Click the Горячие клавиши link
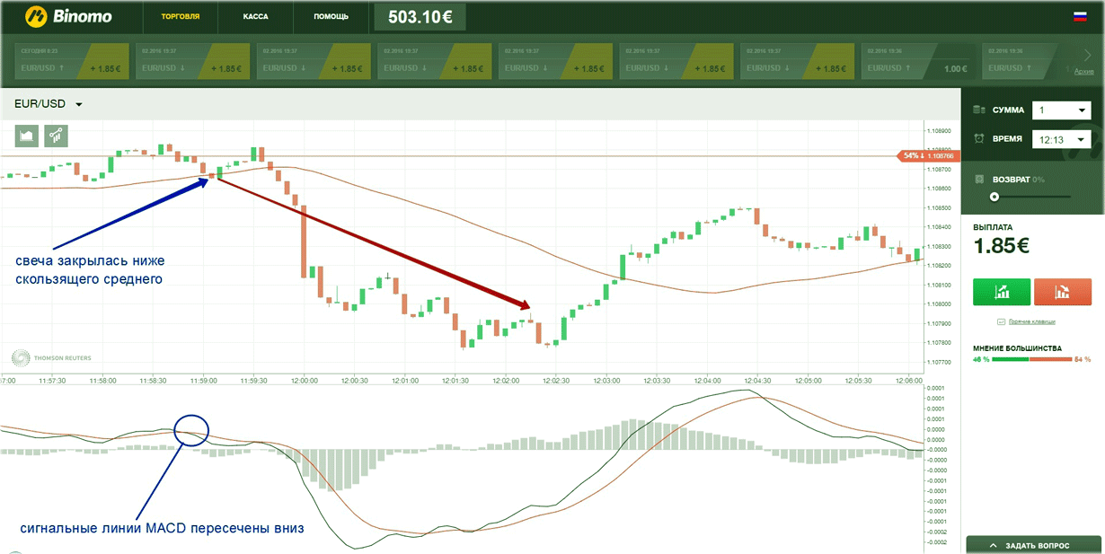This screenshot has width=1105, height=554. (x=1030, y=321)
